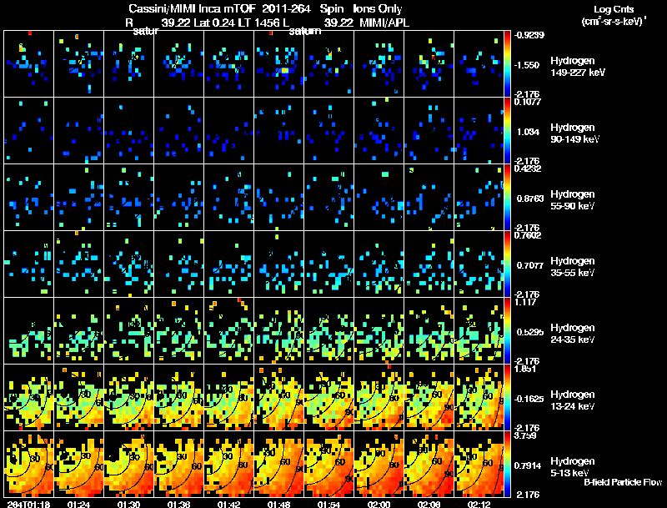667x508 pixels.
Task: Open the 5-13 keV panel at 01:18
Action: click(28, 464)
